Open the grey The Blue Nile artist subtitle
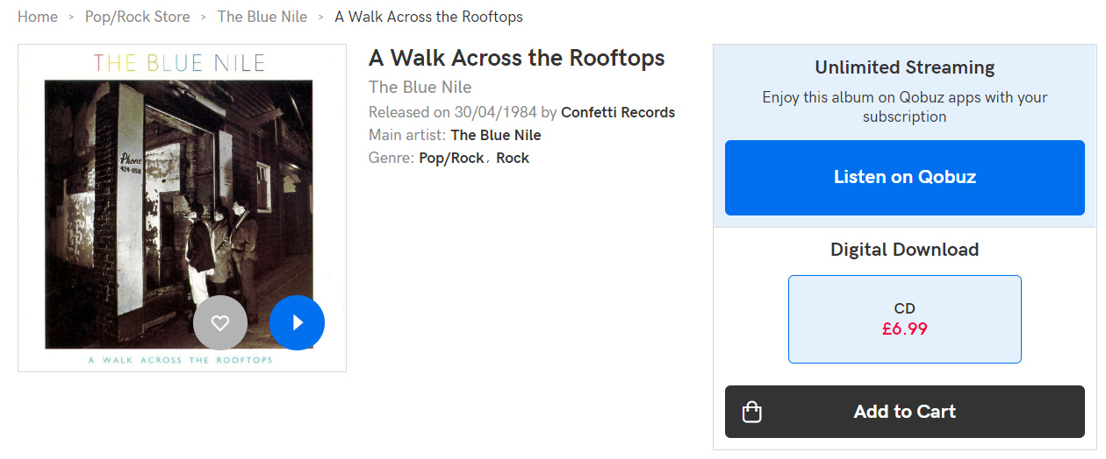Image resolution: width=1106 pixels, height=459 pixels. 420,87
